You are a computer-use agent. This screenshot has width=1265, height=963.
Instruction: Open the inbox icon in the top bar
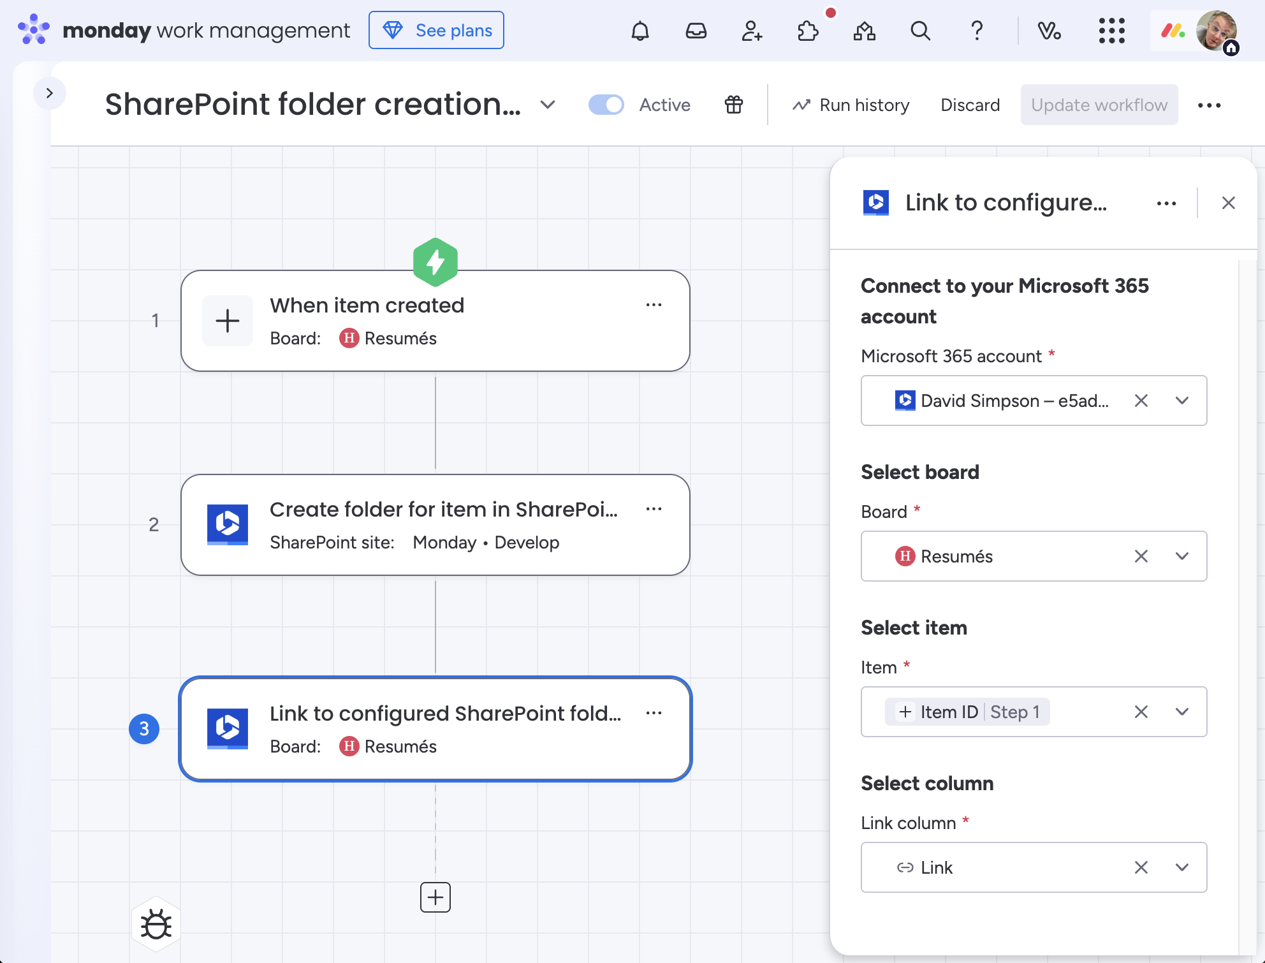[696, 30]
